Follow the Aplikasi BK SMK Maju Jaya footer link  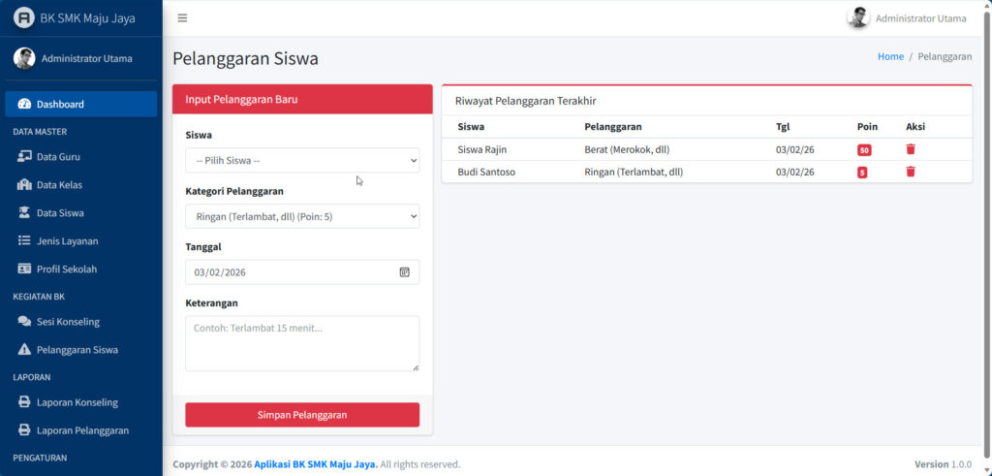tap(316, 464)
